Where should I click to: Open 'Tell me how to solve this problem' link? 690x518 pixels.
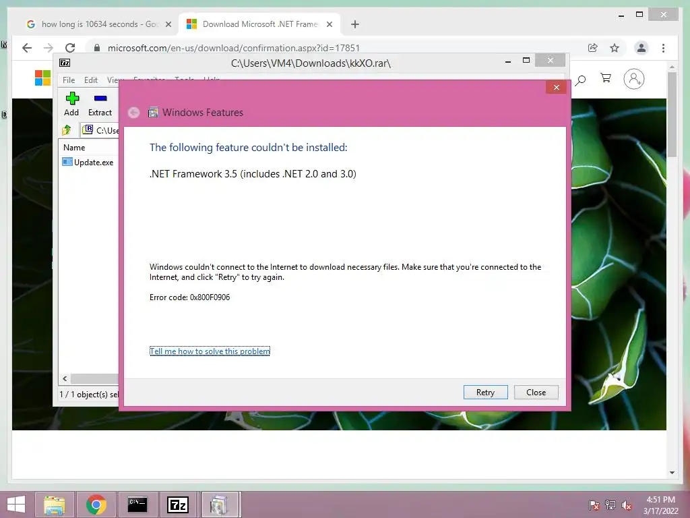pyautogui.click(x=210, y=351)
